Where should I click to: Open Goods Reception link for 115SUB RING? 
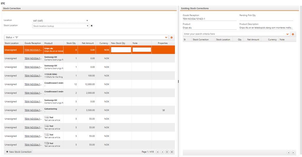(x=33, y=76)
